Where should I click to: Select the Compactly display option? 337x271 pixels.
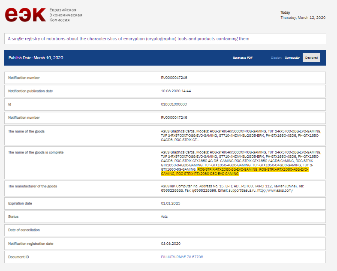pyautogui.click(x=292, y=57)
